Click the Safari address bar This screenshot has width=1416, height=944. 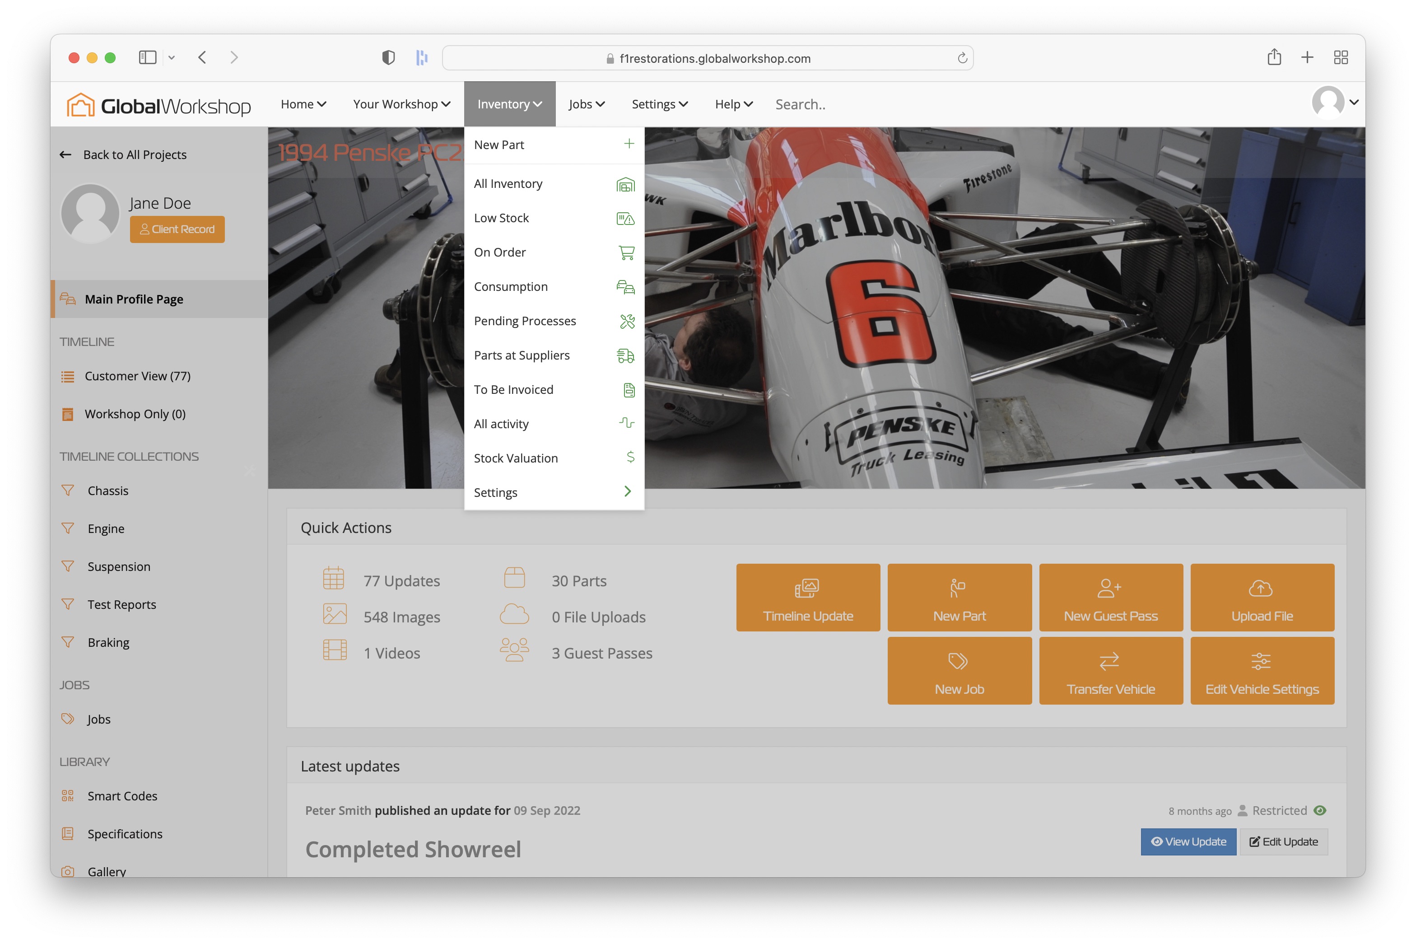[708, 58]
